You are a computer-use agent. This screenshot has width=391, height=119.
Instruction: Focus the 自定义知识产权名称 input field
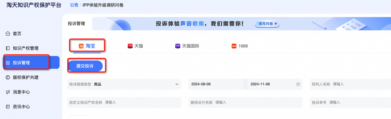point(124,102)
